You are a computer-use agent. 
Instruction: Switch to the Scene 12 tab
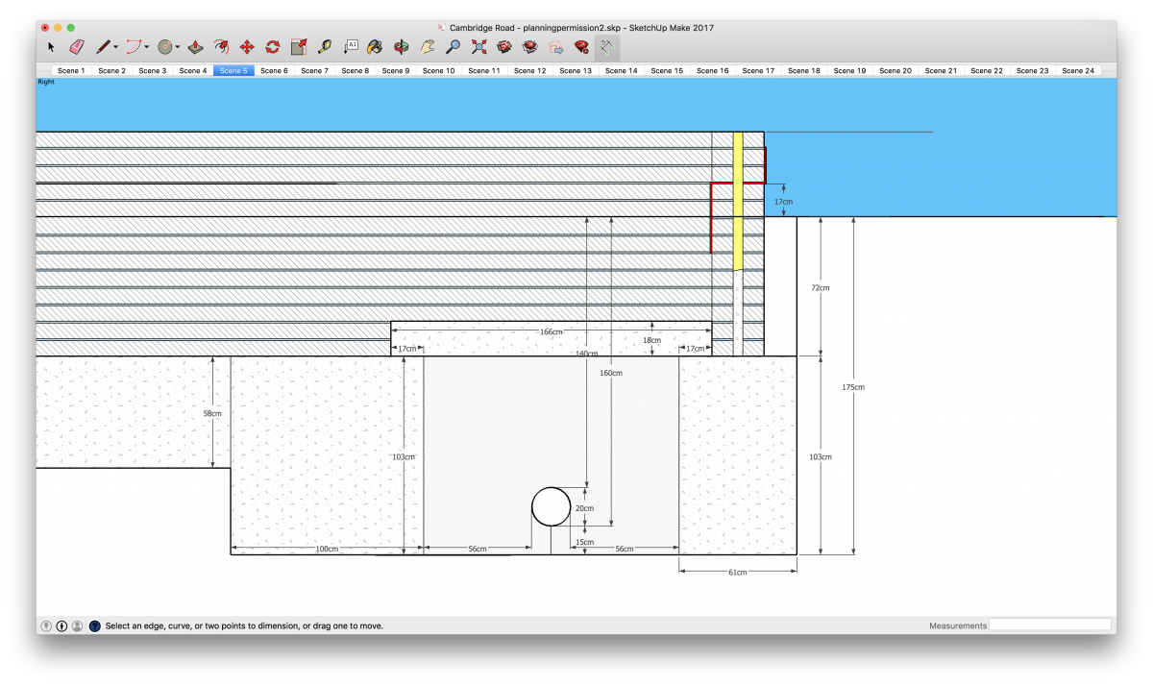click(x=529, y=69)
